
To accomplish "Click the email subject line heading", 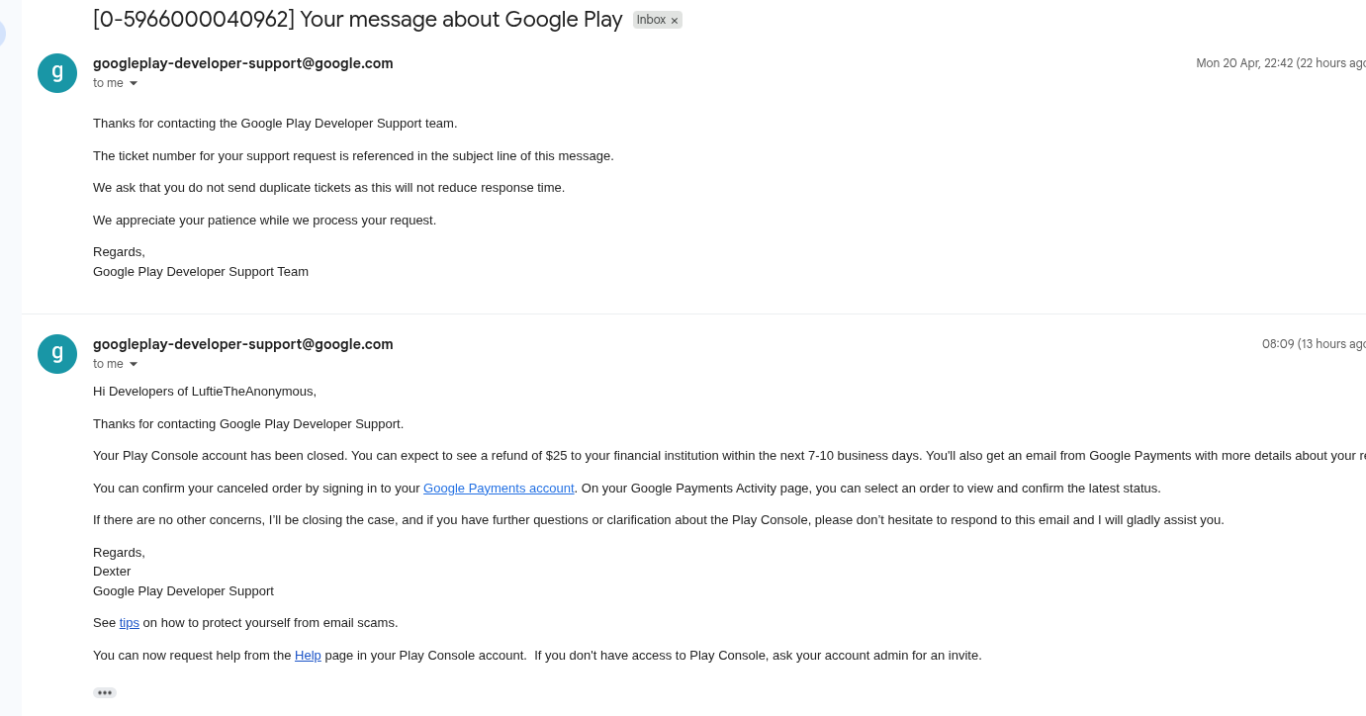I will click(357, 20).
